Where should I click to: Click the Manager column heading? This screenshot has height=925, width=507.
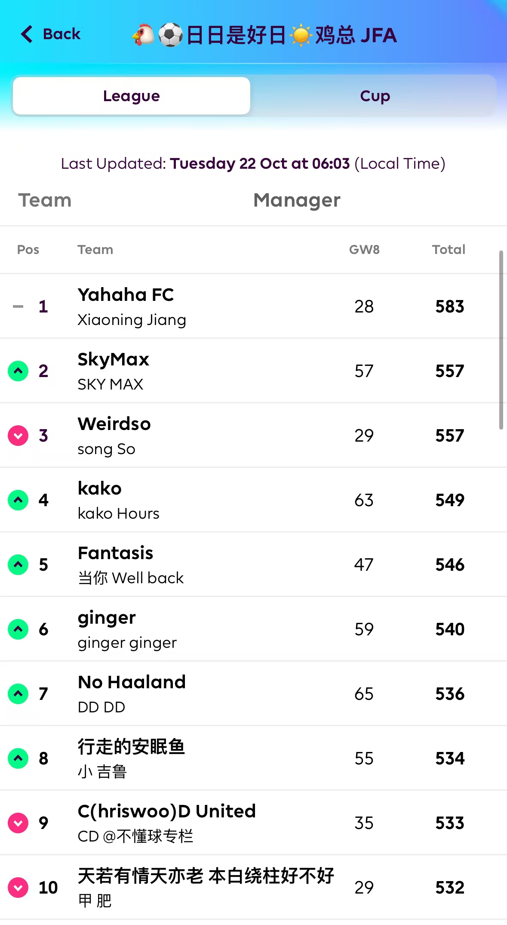tap(297, 201)
